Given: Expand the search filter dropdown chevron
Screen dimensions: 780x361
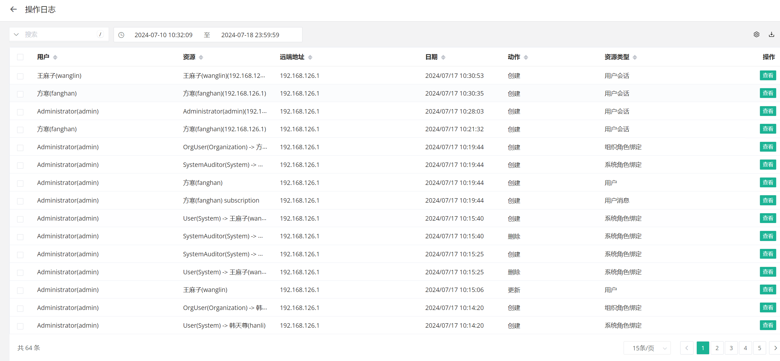Looking at the screenshot, I should pyautogui.click(x=16, y=35).
